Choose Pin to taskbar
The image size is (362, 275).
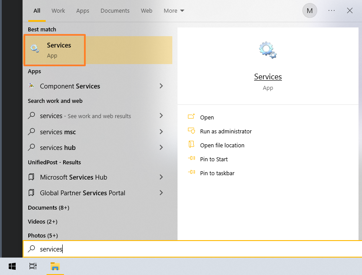pos(217,173)
